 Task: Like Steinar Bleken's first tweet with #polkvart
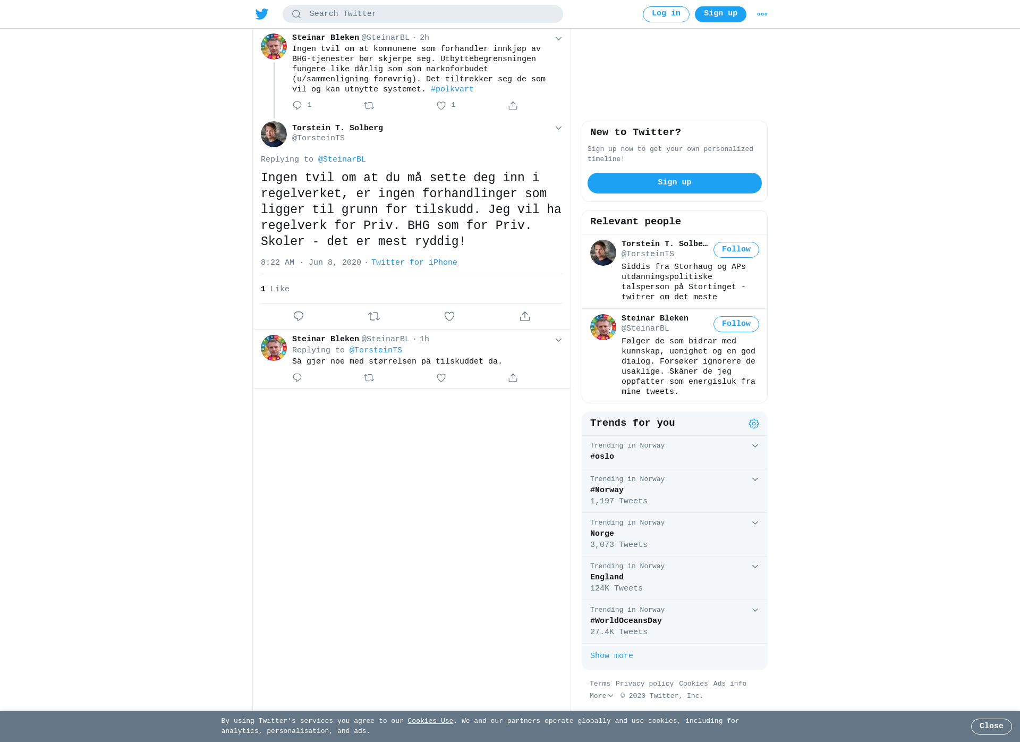coord(441,106)
